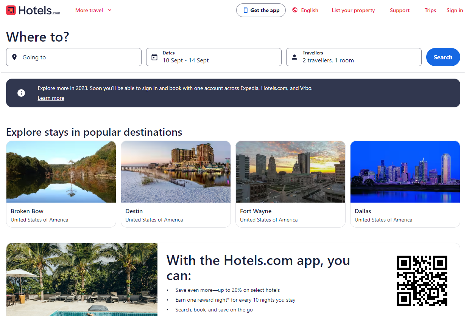Open List your property

tap(353, 10)
